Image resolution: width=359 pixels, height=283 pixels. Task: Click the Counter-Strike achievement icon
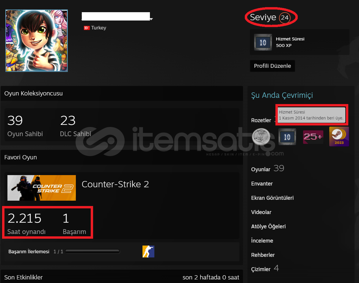coord(148,251)
